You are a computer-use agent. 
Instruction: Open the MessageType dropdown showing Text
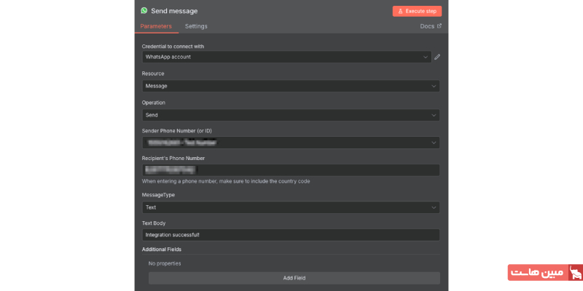tap(290, 207)
